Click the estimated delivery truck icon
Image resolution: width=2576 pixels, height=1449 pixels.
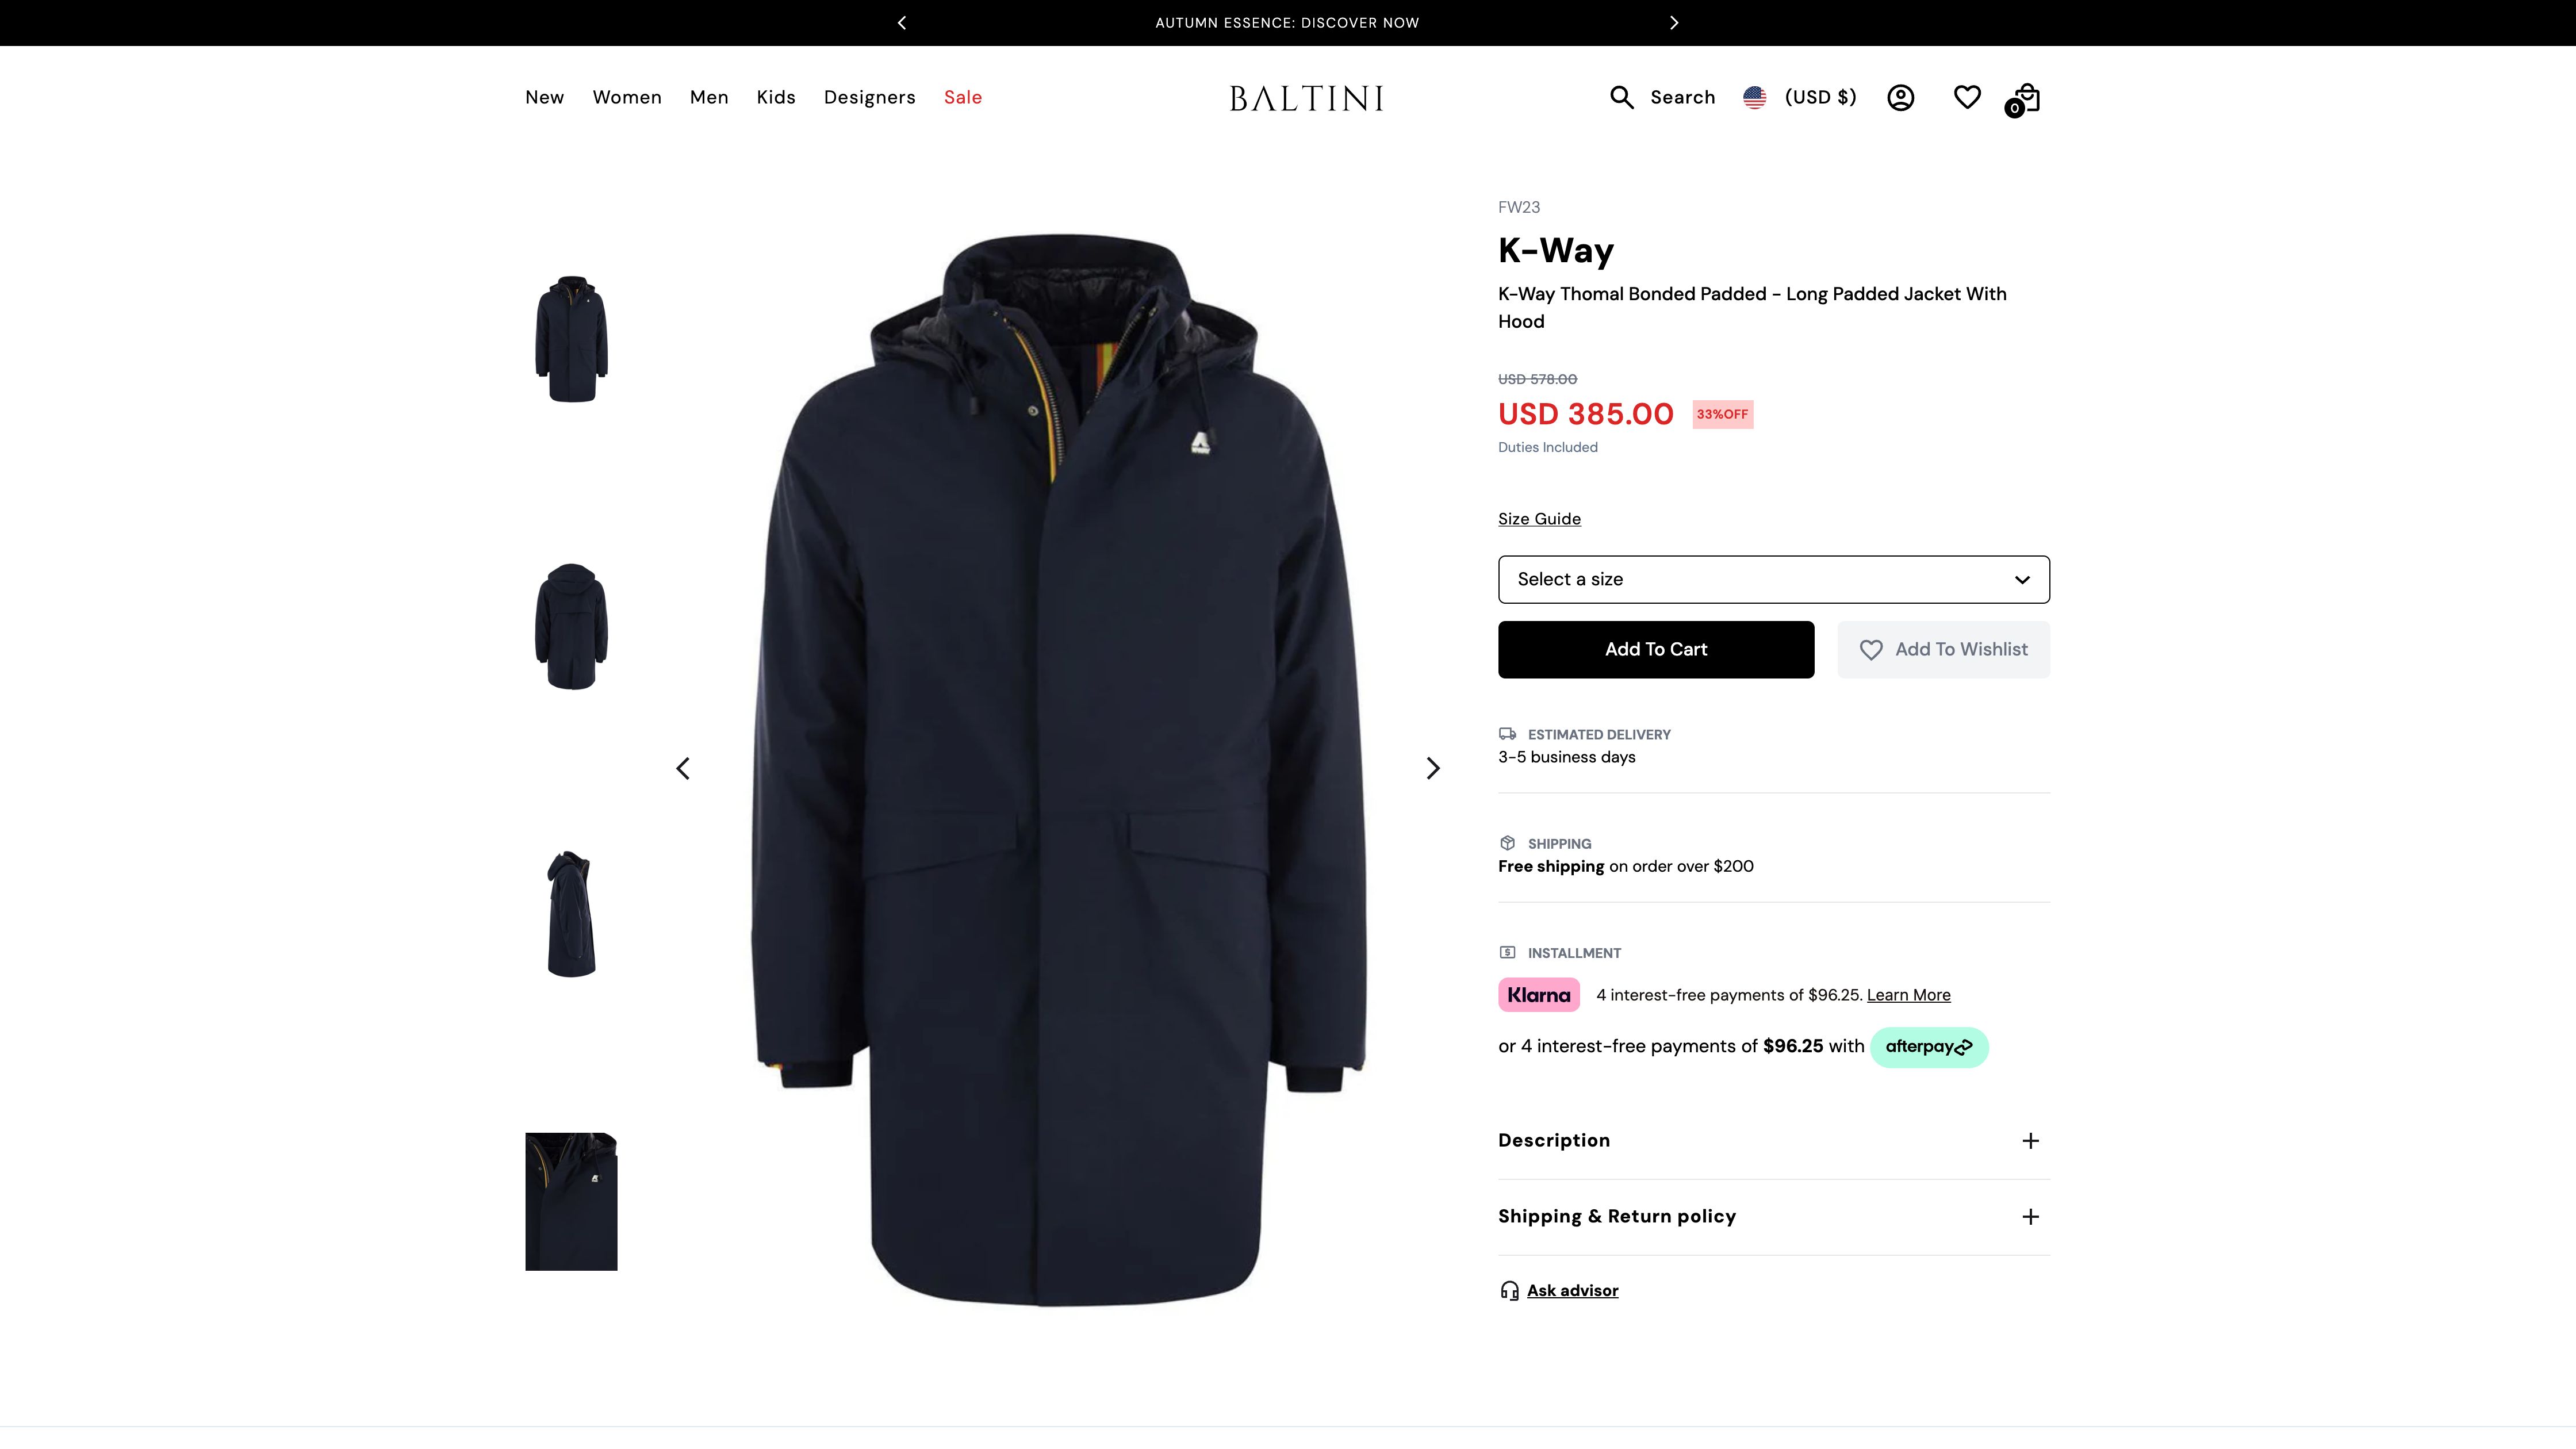click(x=1507, y=733)
